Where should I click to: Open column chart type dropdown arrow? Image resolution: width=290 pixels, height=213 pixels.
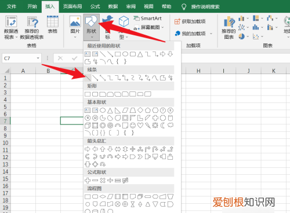[248, 19]
